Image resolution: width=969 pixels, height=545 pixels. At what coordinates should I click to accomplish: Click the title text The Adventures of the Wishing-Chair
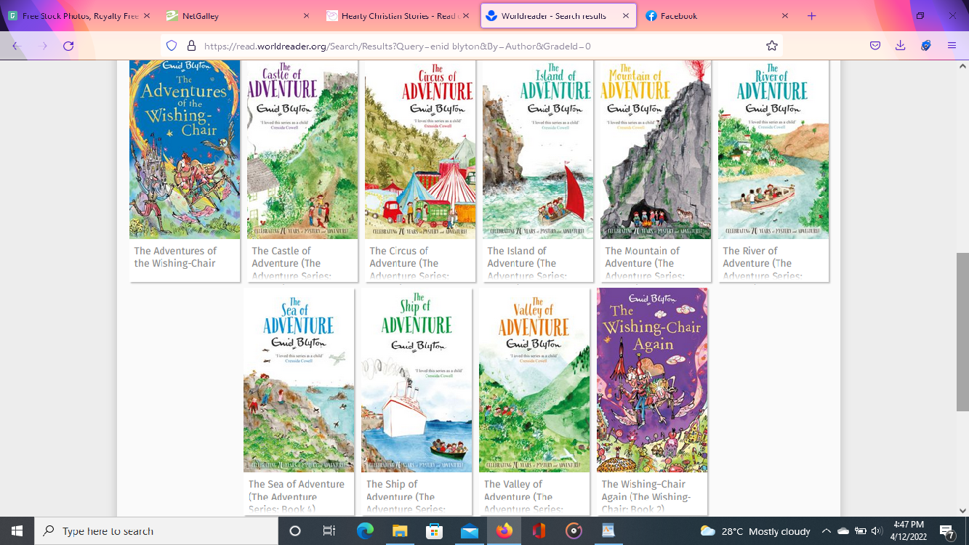[175, 257]
